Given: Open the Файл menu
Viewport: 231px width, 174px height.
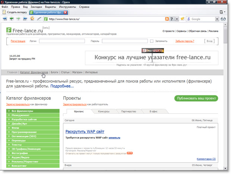Looking at the screenshot, I should pos(5,7).
